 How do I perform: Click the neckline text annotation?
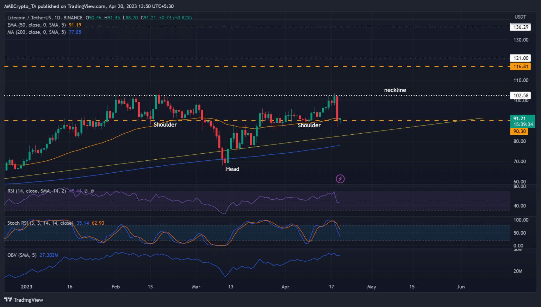pyautogui.click(x=395, y=90)
